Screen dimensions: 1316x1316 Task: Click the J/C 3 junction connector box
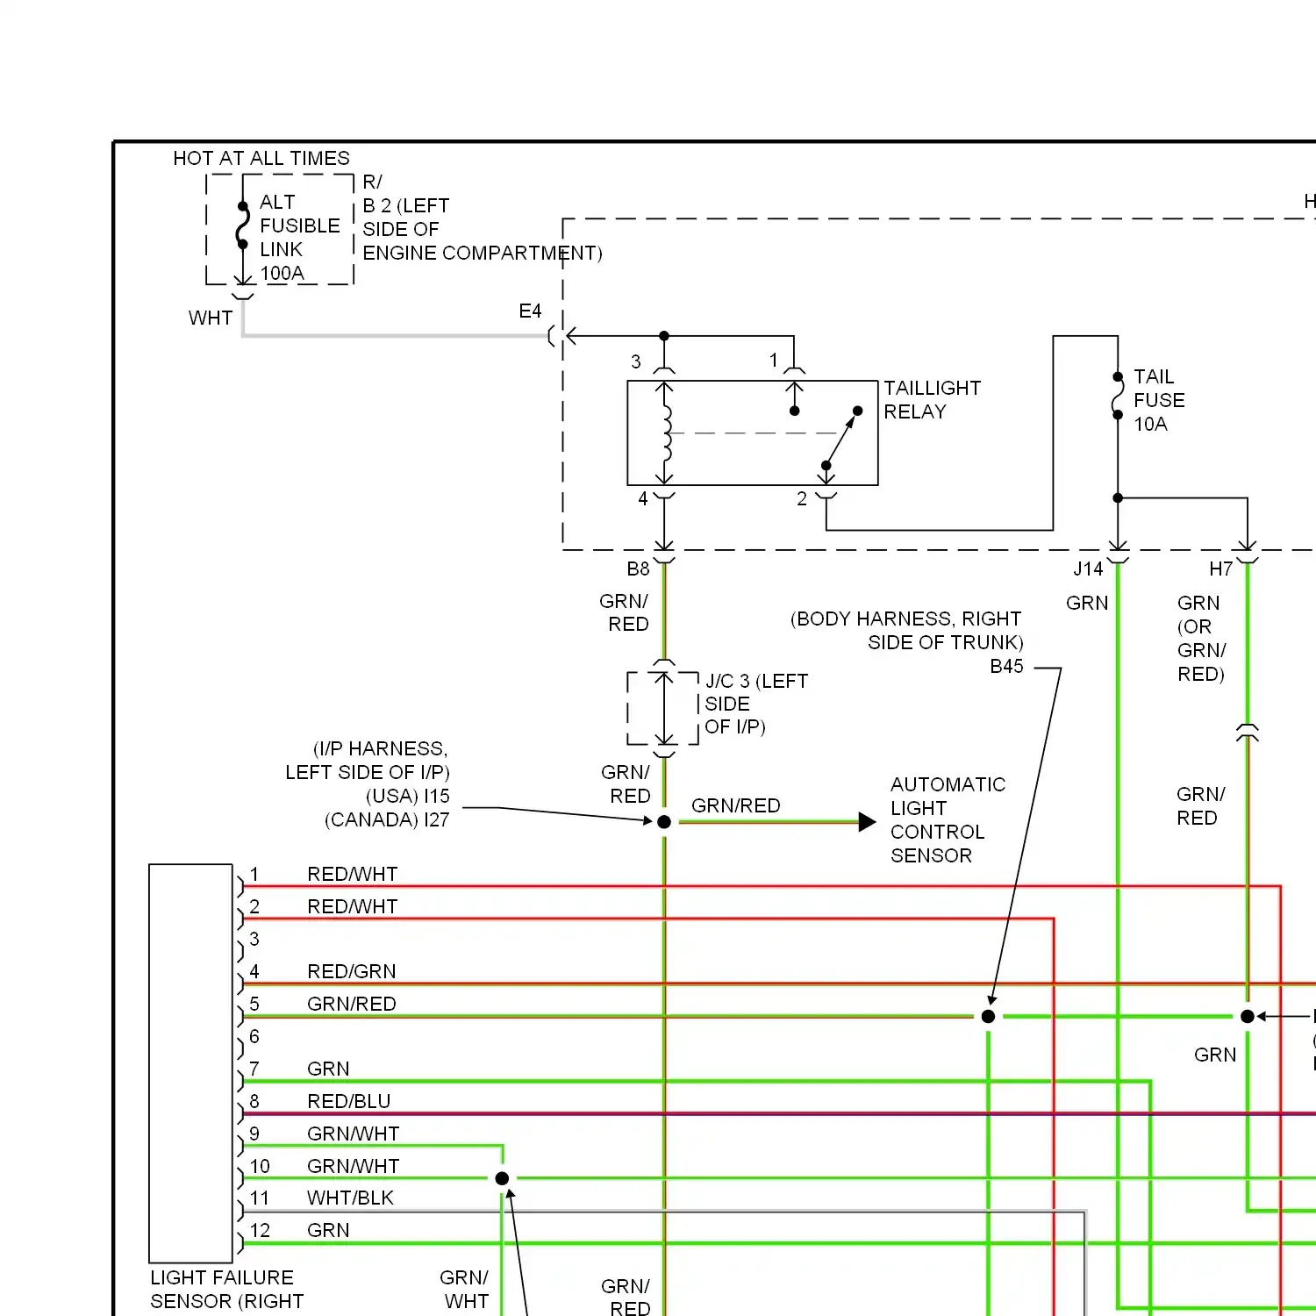click(664, 708)
